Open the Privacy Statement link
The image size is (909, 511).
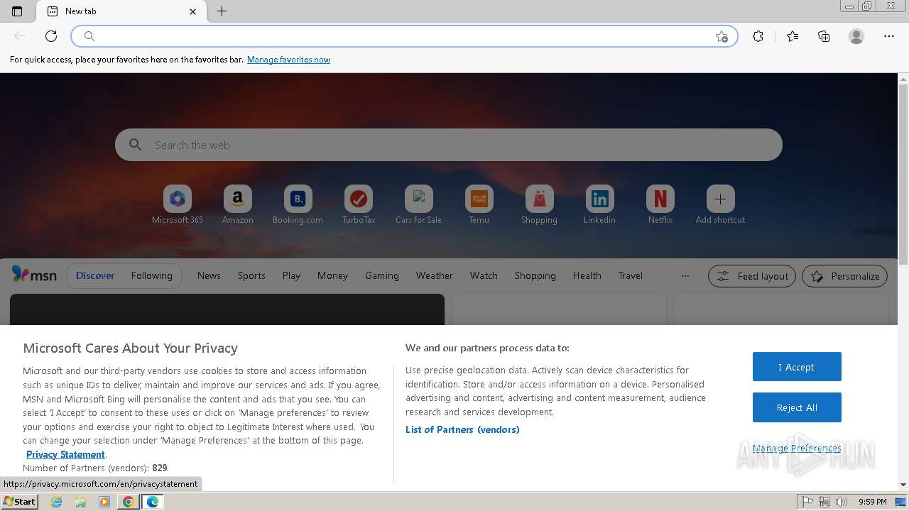pos(65,454)
